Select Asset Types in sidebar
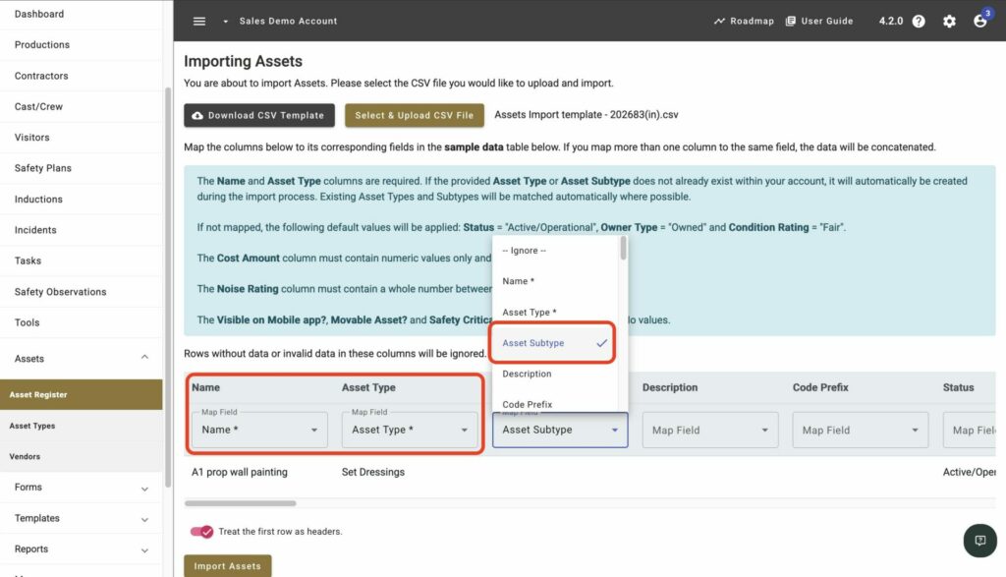Screen dimensions: 1006x577 pyautogui.click(x=81, y=426)
